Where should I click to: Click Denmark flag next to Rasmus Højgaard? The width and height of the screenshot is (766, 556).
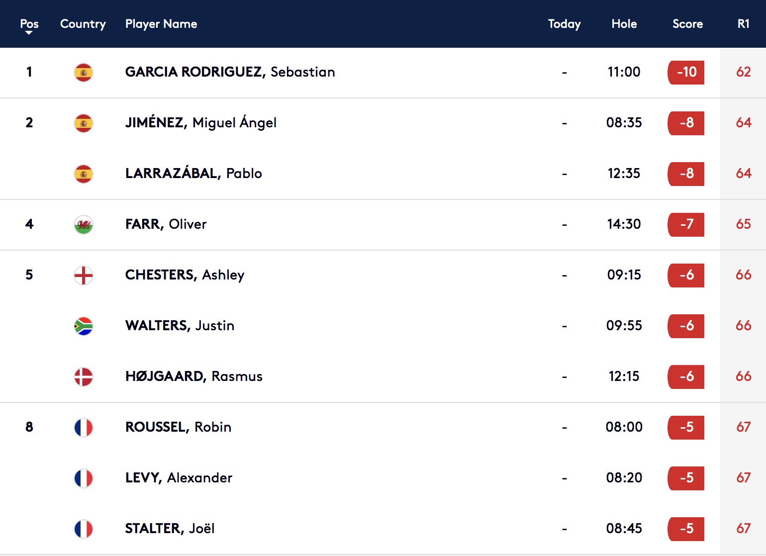coord(84,377)
